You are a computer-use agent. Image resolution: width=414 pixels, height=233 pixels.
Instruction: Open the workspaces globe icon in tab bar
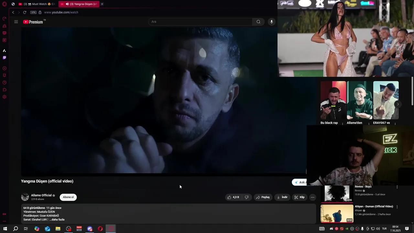[13, 4]
